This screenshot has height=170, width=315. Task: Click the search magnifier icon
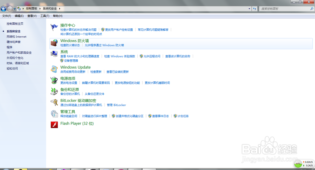pyautogui.click(x=312, y=9)
